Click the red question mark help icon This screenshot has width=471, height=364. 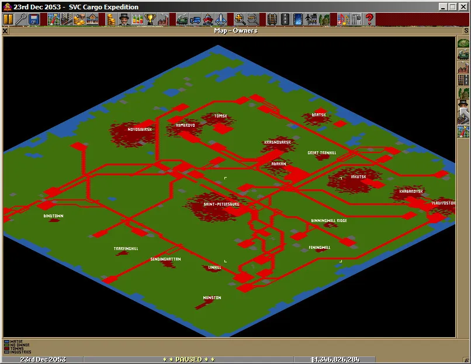click(369, 19)
